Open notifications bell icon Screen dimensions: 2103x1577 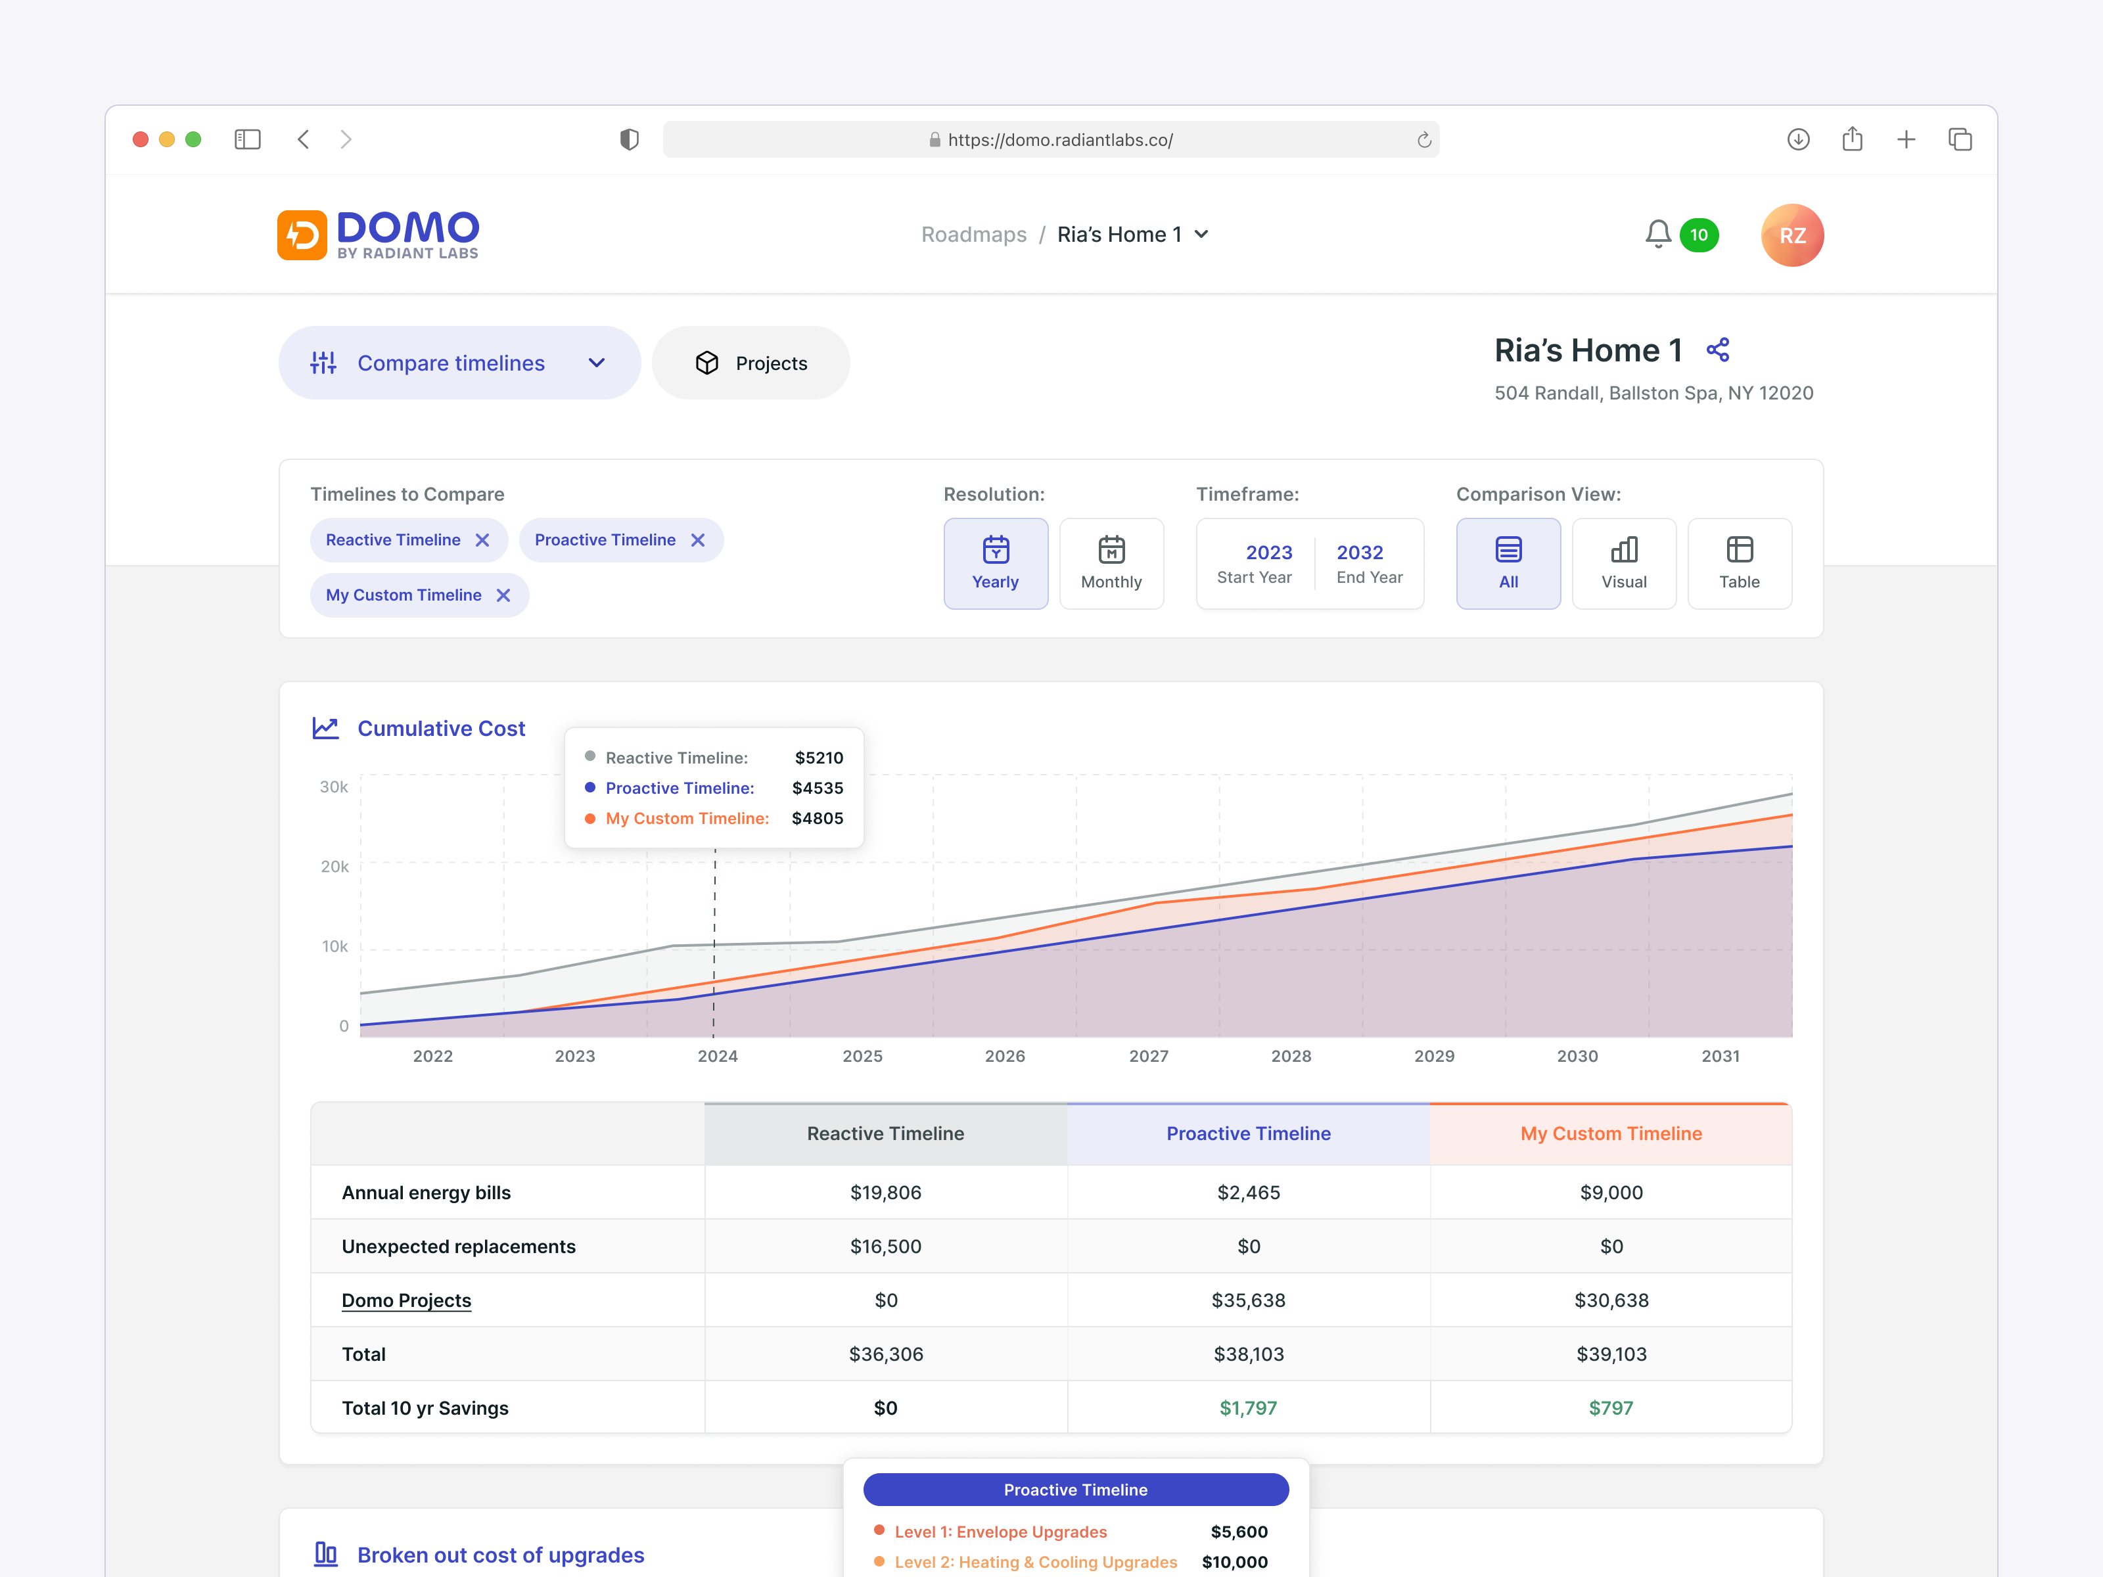point(1657,234)
